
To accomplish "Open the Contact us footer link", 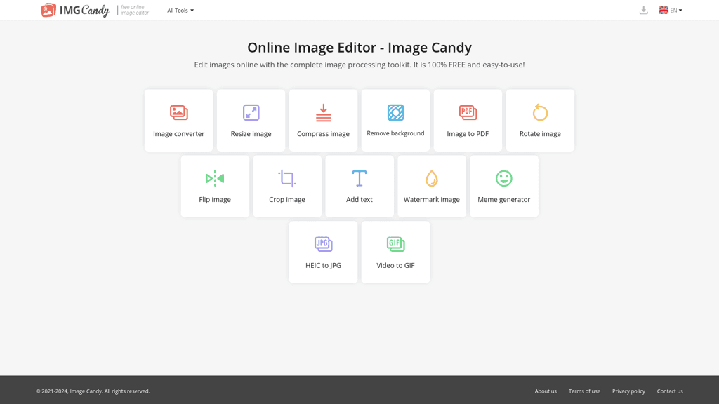I will 670,391.
